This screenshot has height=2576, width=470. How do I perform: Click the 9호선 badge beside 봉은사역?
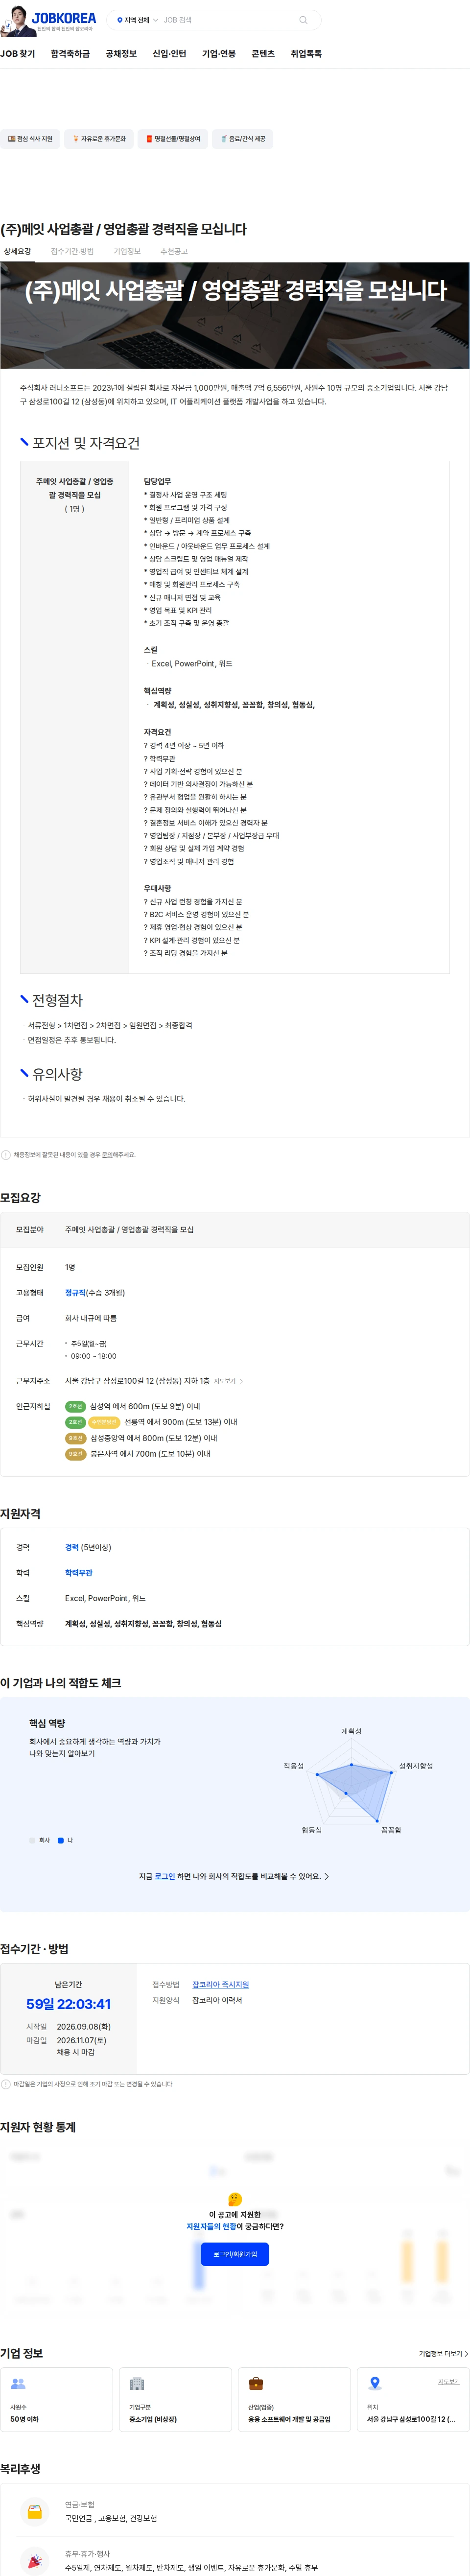[x=75, y=1454]
